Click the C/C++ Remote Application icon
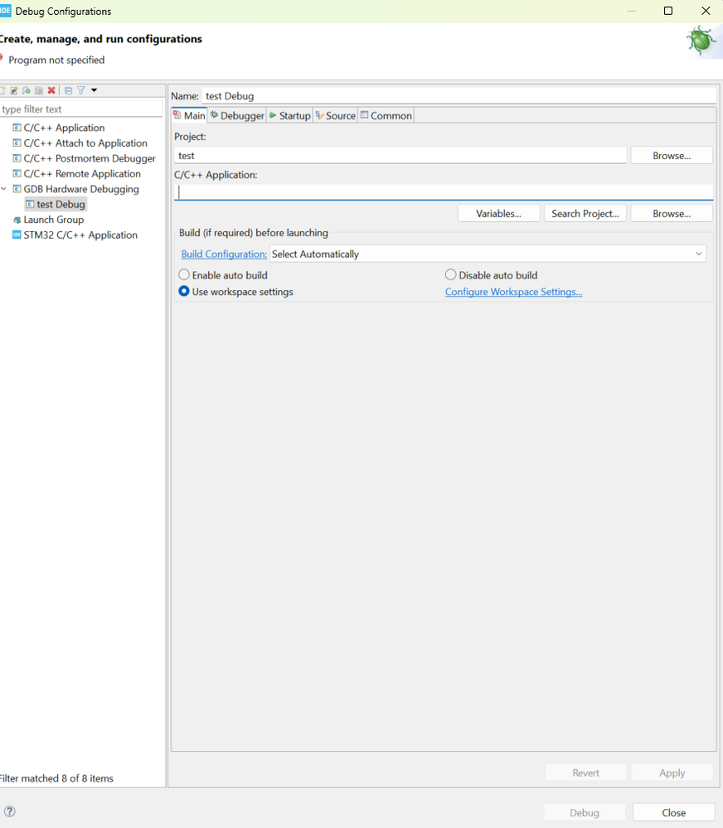This screenshot has width=723, height=828. tap(17, 173)
